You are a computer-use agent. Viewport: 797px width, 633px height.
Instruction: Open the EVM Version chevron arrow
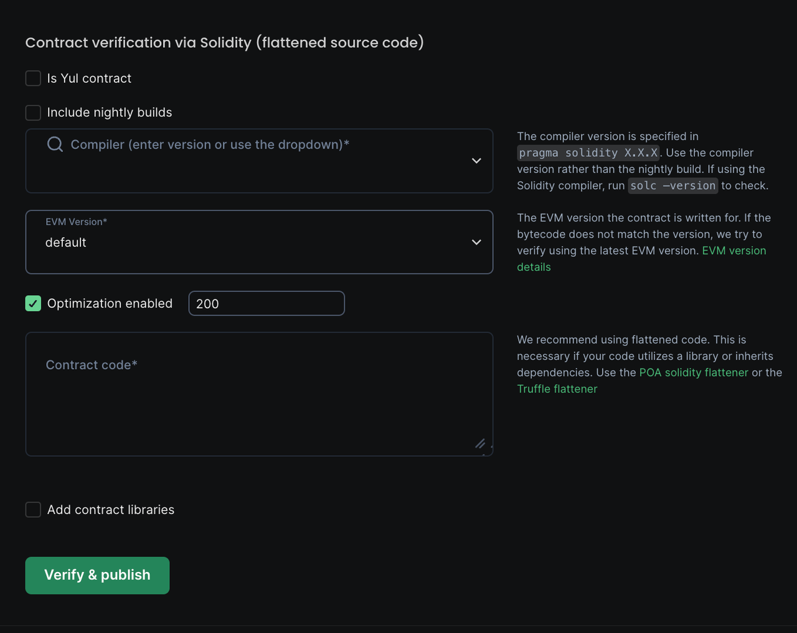click(x=476, y=242)
